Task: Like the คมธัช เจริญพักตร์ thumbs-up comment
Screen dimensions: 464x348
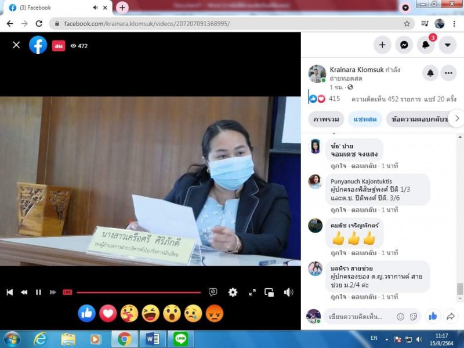Action: 338,253
